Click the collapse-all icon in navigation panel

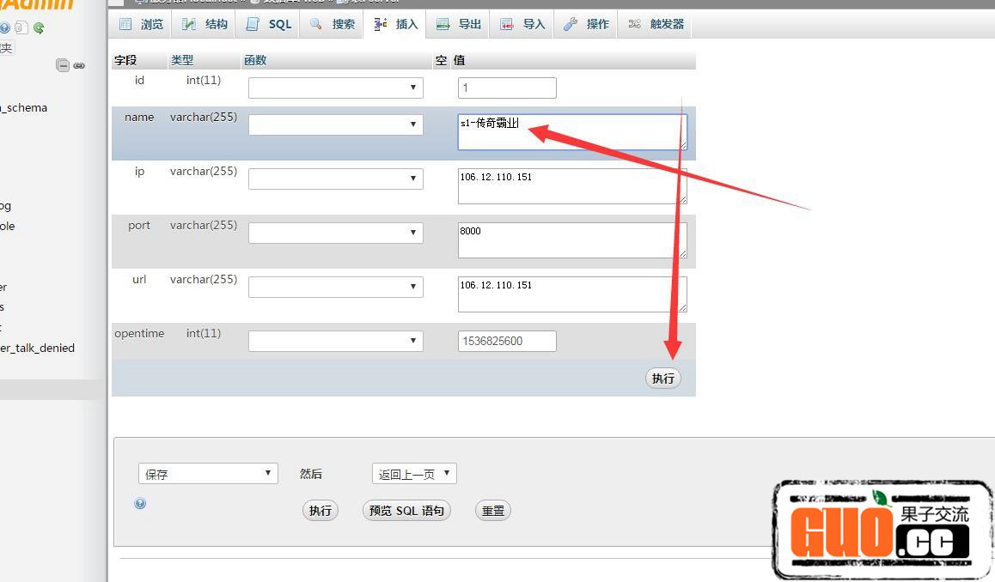coord(63,65)
